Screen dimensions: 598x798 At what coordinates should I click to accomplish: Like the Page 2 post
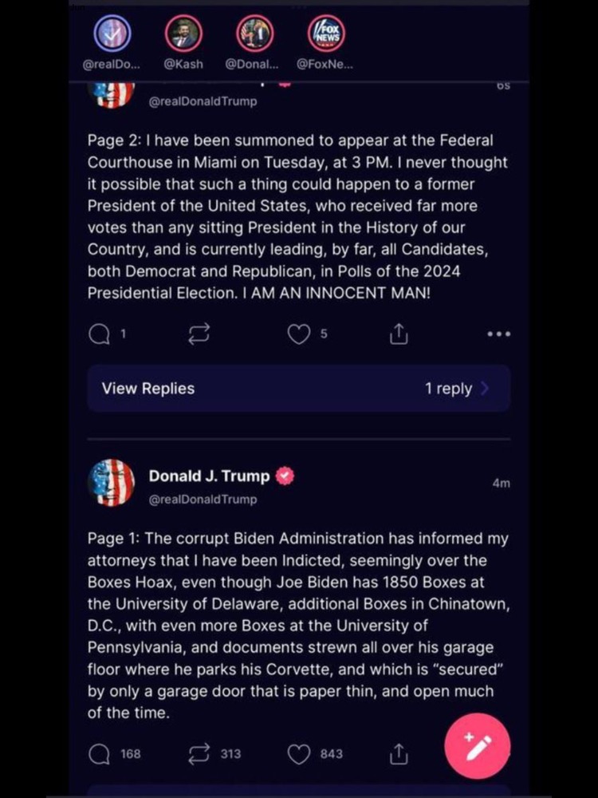pos(298,334)
